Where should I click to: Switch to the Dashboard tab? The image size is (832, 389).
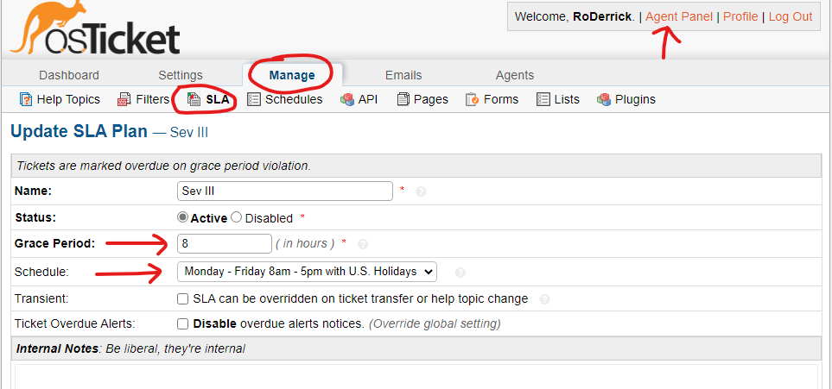point(69,75)
